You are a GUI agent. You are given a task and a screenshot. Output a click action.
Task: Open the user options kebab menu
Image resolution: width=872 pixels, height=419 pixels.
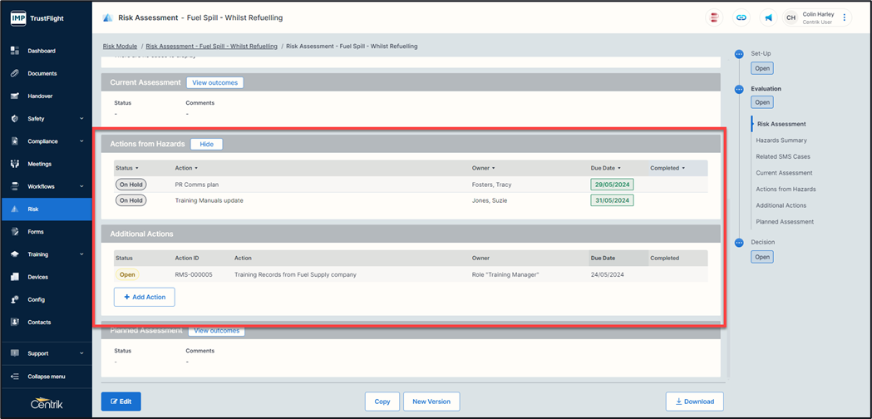pos(845,17)
